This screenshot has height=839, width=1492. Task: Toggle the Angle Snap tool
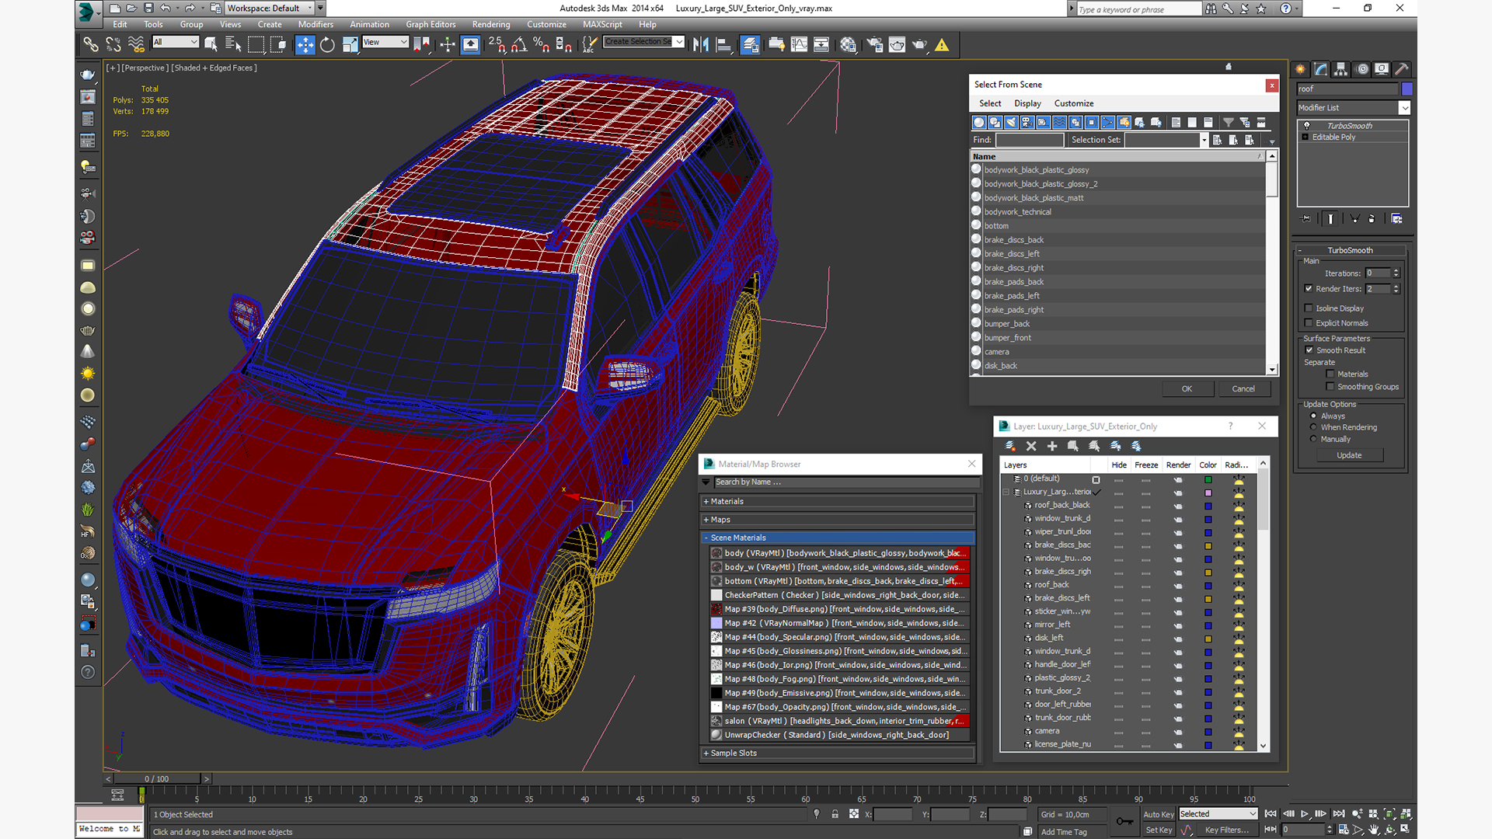[x=518, y=45]
